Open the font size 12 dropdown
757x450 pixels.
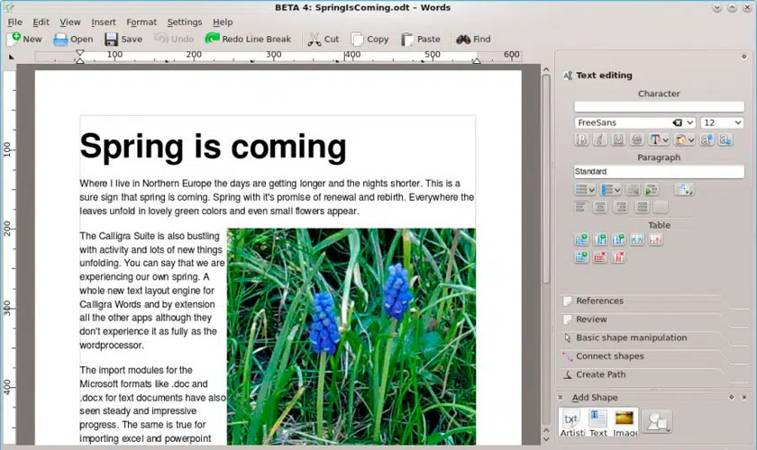[x=738, y=123]
